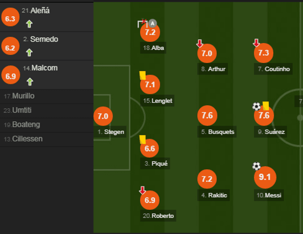The width and height of the screenshot is (303, 234).
Task: Click the assist icon above Alba
Action: pyautogui.click(x=152, y=23)
